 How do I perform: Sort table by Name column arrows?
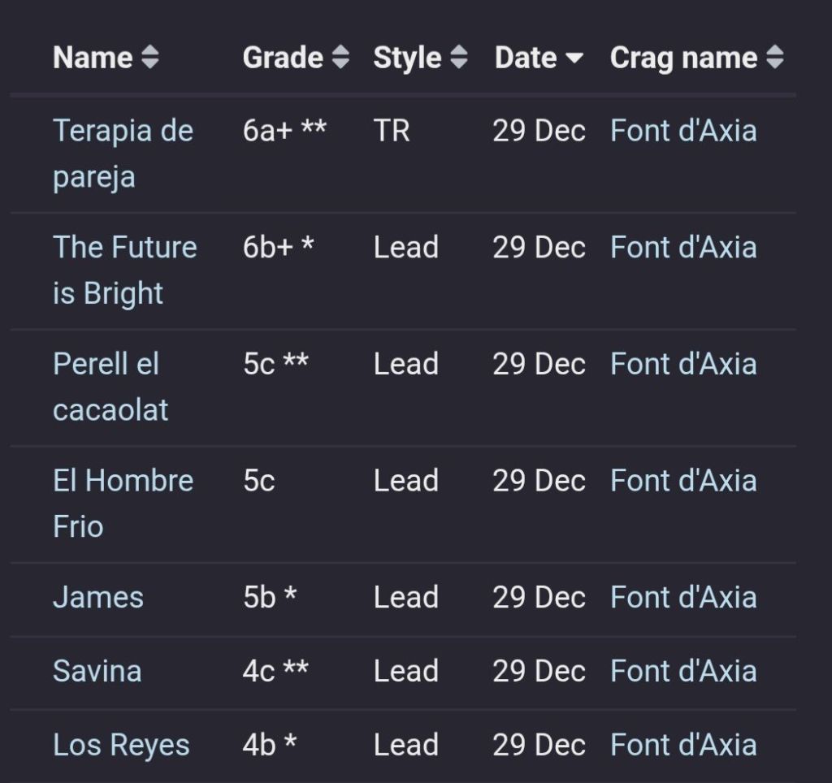(150, 58)
